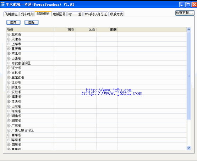This screenshot has width=197, height=161.
Task: Select the 浙江省 row text
Action: [x=16, y=87]
